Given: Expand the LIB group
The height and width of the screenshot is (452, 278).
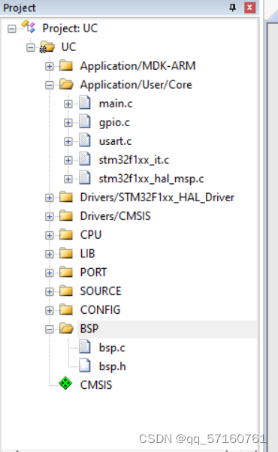Looking at the screenshot, I should tap(50, 254).
